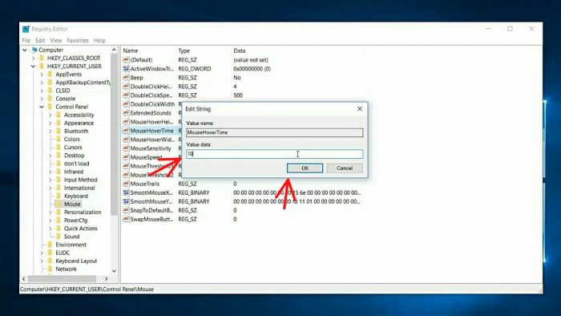Click the Console folder icon

tap(50, 99)
